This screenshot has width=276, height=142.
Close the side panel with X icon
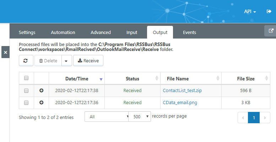pos(5,52)
